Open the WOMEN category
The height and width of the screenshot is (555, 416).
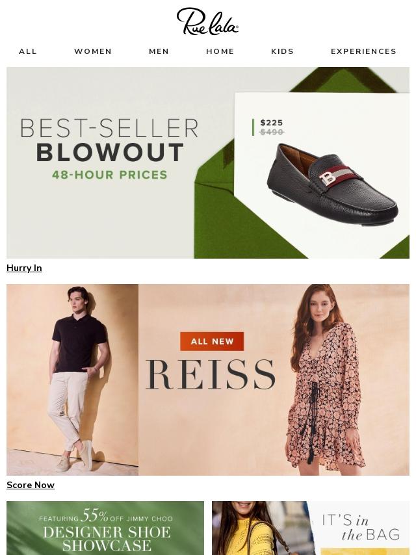pos(93,51)
